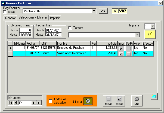The height and width of the screenshot is (113, 164).
Task: Move to next record in navigator
Action: (x=34, y=103)
